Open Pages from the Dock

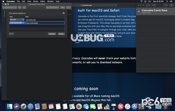click(100, 106)
